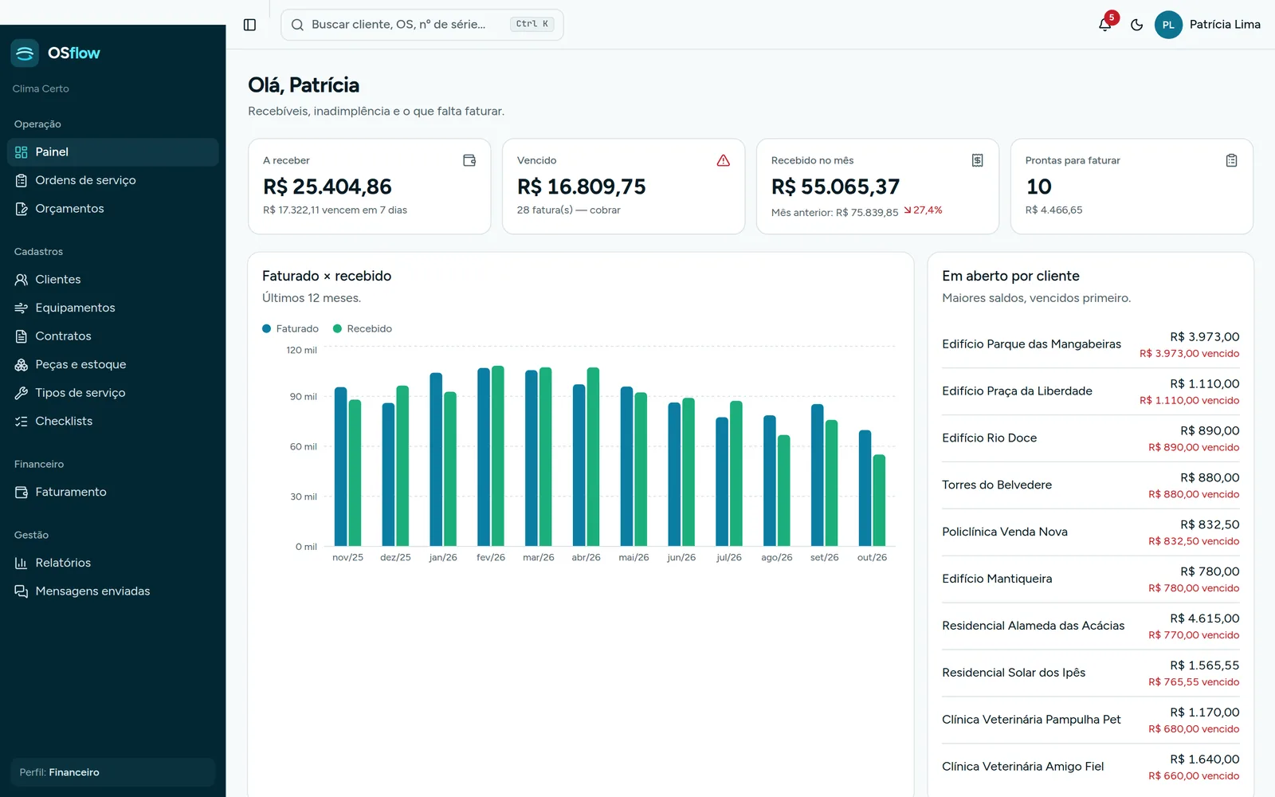The height and width of the screenshot is (797, 1275).
Task: Open Orçamentos page
Action: coord(112,209)
